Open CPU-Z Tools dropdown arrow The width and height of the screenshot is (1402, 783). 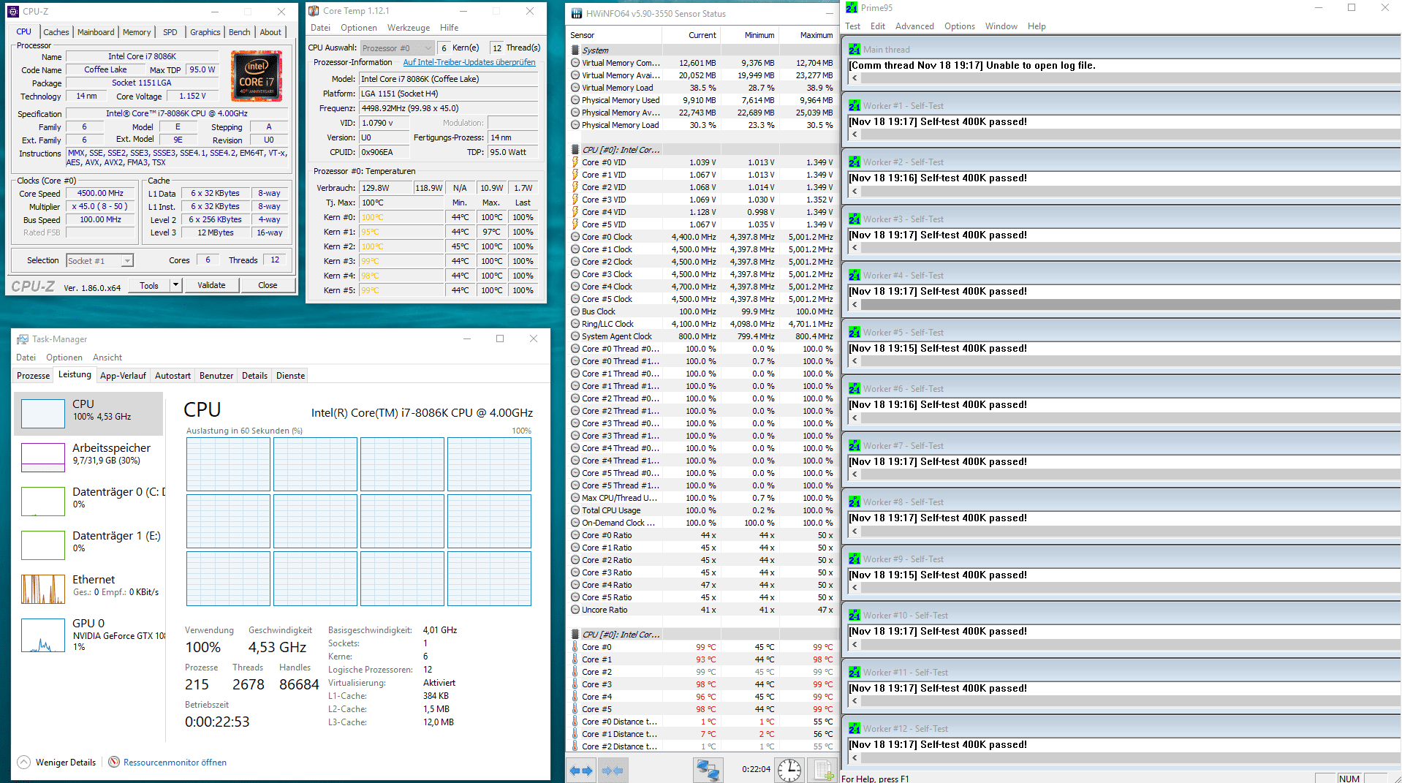pos(175,285)
